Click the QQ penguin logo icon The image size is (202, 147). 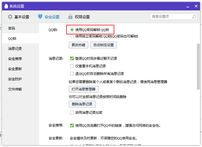click(6, 6)
